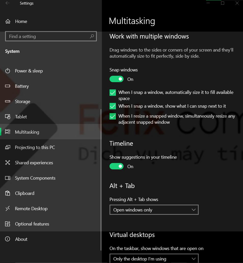Viewport: 243px width, 263px height.
Task: Click the back arrow in title bar
Action: (8, 3)
